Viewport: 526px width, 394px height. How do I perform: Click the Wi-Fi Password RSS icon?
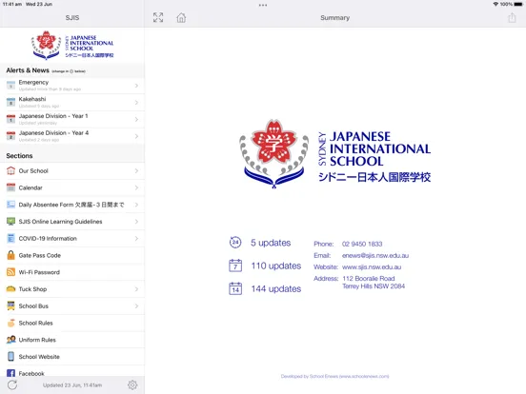pos(10,272)
